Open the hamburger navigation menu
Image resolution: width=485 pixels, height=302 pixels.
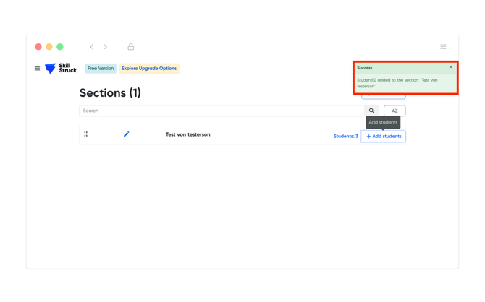(38, 69)
